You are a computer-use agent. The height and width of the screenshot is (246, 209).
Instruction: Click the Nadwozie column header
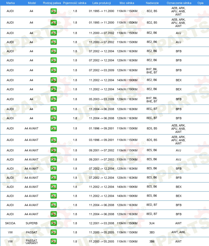tap(152, 3)
